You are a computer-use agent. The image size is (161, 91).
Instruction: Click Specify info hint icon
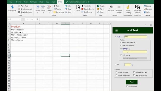(x=129, y=49)
